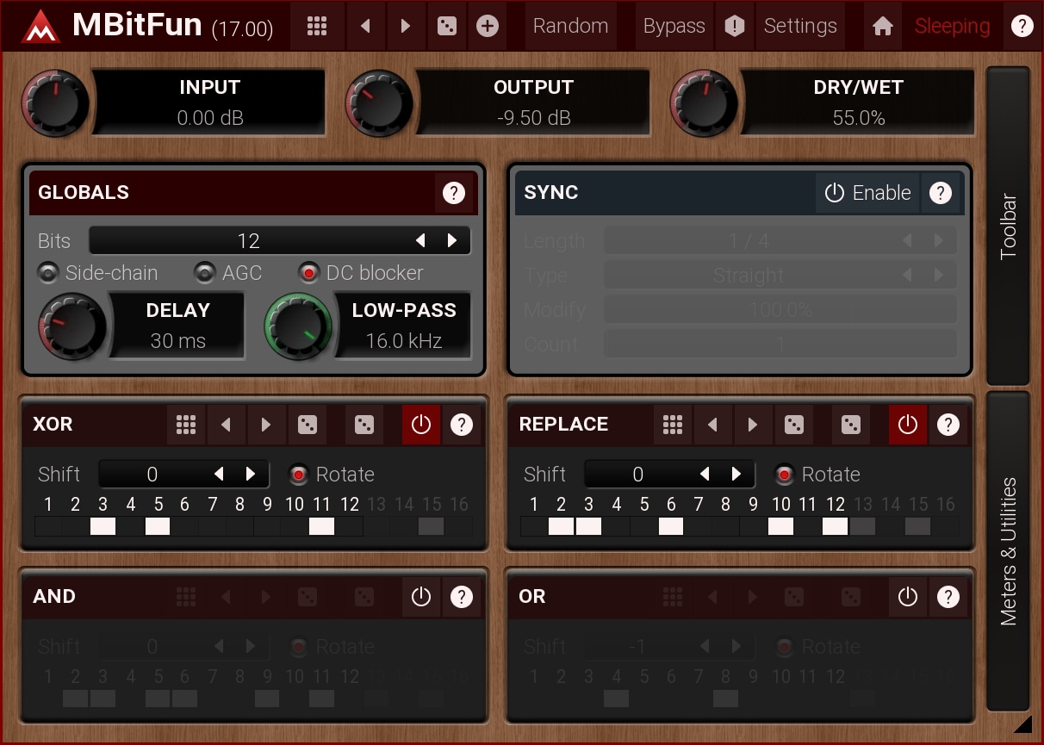
Task: Toggle the DC blocker option
Action: tap(308, 273)
